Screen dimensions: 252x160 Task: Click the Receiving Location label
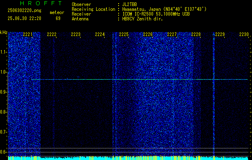point(93,9)
